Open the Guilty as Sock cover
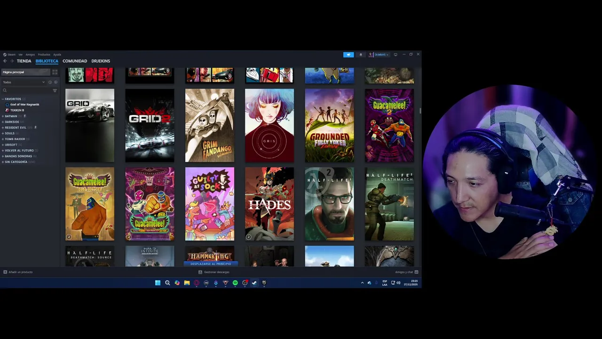The width and height of the screenshot is (602, 339). click(210, 204)
